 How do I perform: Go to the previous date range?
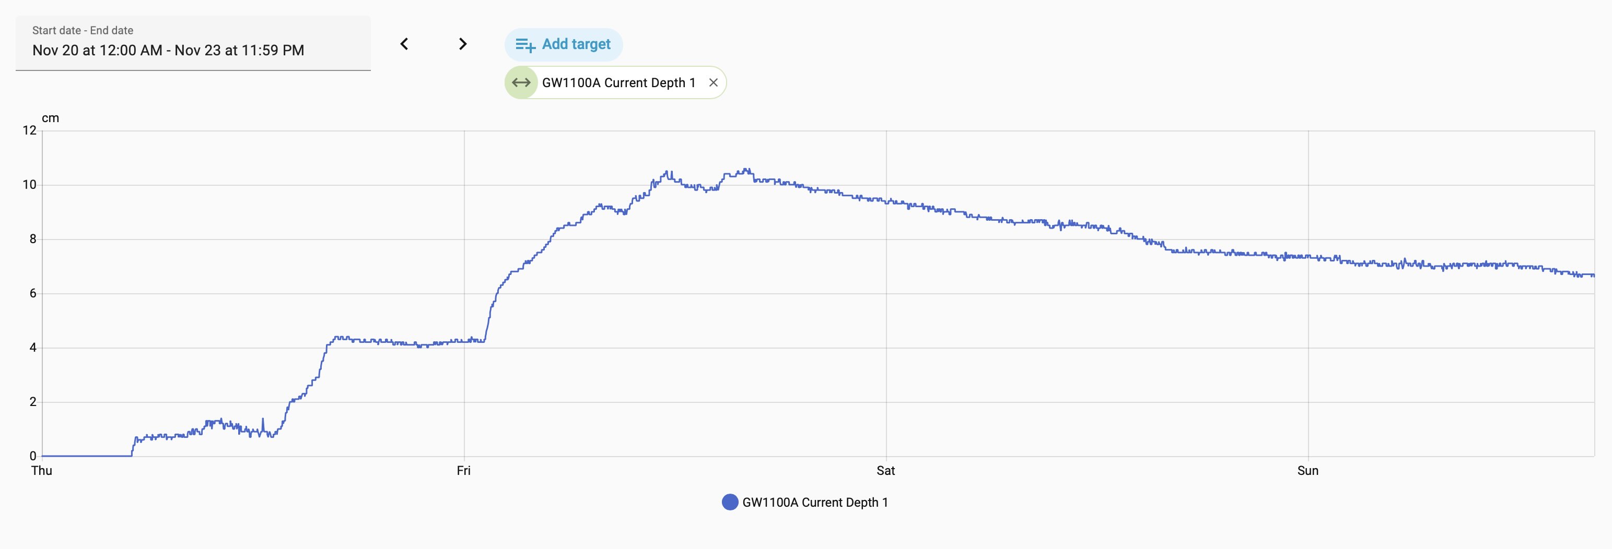click(404, 44)
